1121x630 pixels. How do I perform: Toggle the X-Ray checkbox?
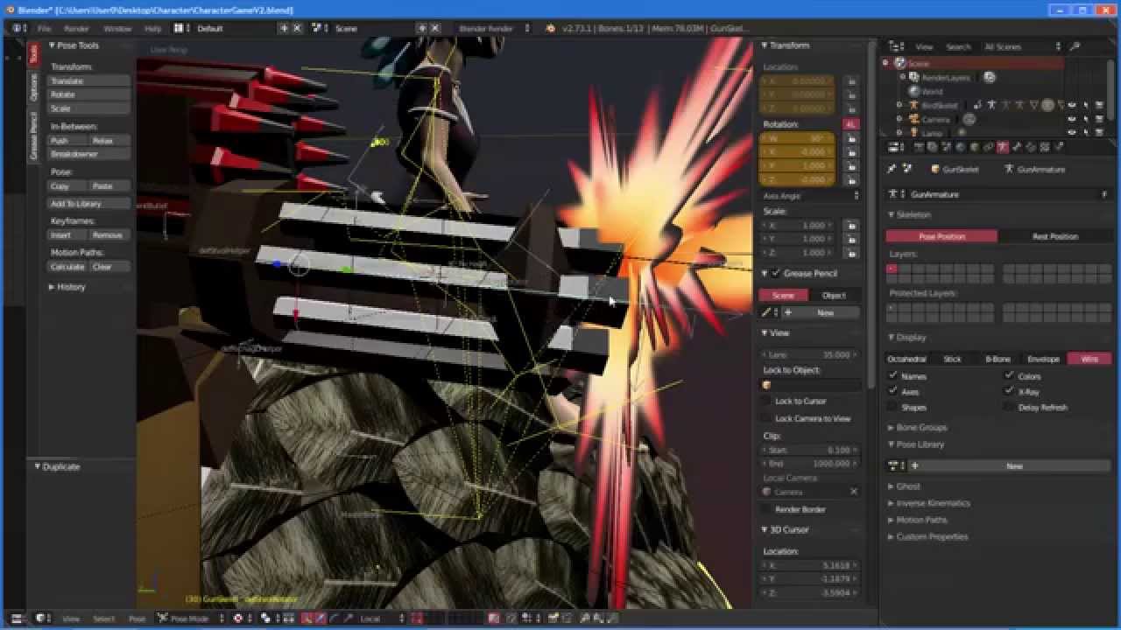1009,392
